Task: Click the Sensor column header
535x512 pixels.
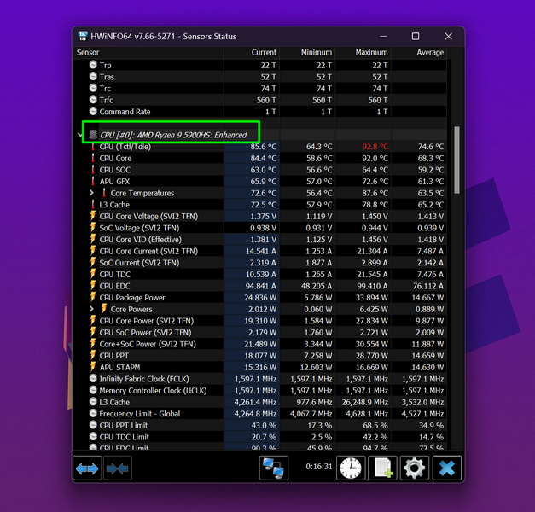Action: pos(149,53)
